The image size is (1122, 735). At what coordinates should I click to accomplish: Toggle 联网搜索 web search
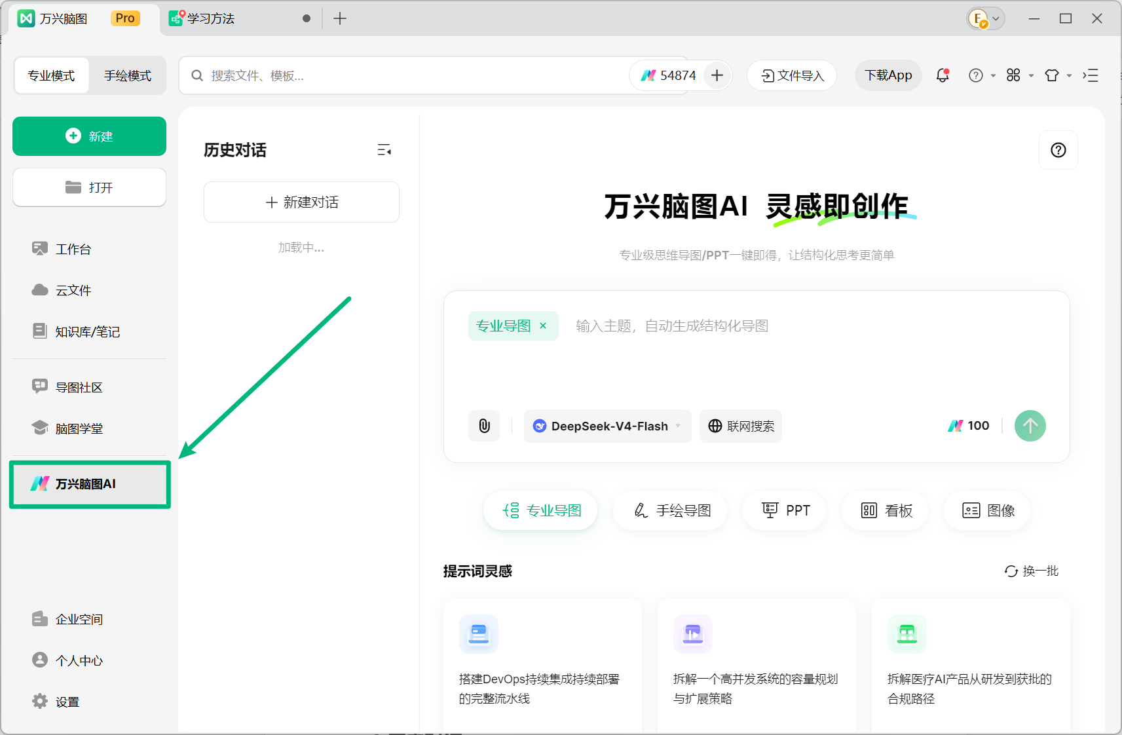coord(741,426)
